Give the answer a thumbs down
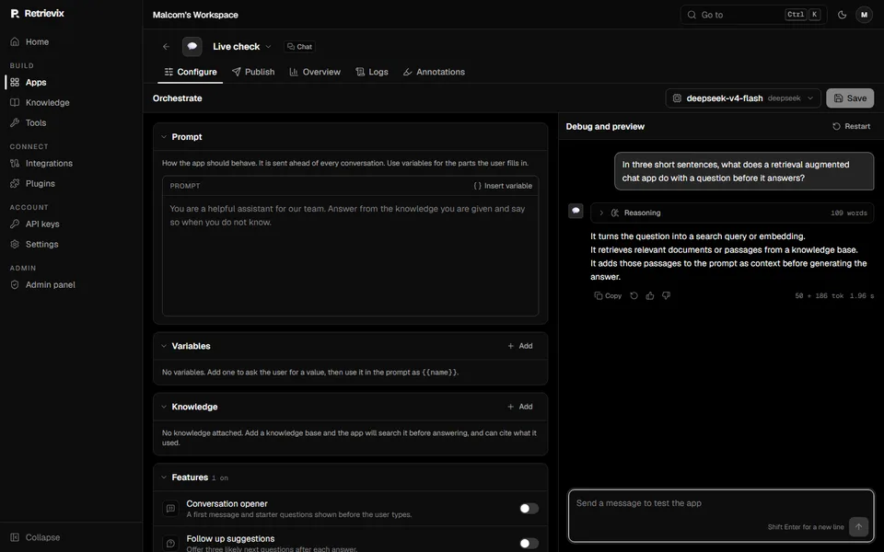This screenshot has width=884, height=552. (667, 295)
